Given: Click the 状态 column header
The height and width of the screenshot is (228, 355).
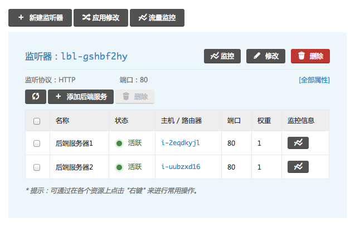Looking at the screenshot, I should click(121, 121).
